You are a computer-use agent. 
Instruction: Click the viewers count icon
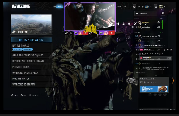[x=140, y=53]
